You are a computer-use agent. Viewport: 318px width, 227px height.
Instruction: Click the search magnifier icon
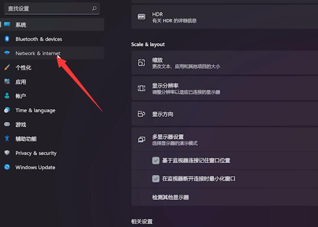[x=94, y=9]
